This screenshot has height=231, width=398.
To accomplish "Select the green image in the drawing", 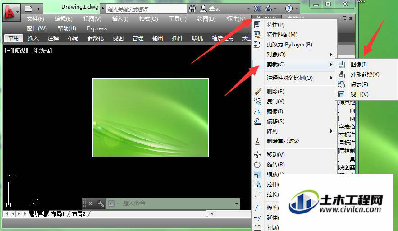I will click(x=151, y=117).
